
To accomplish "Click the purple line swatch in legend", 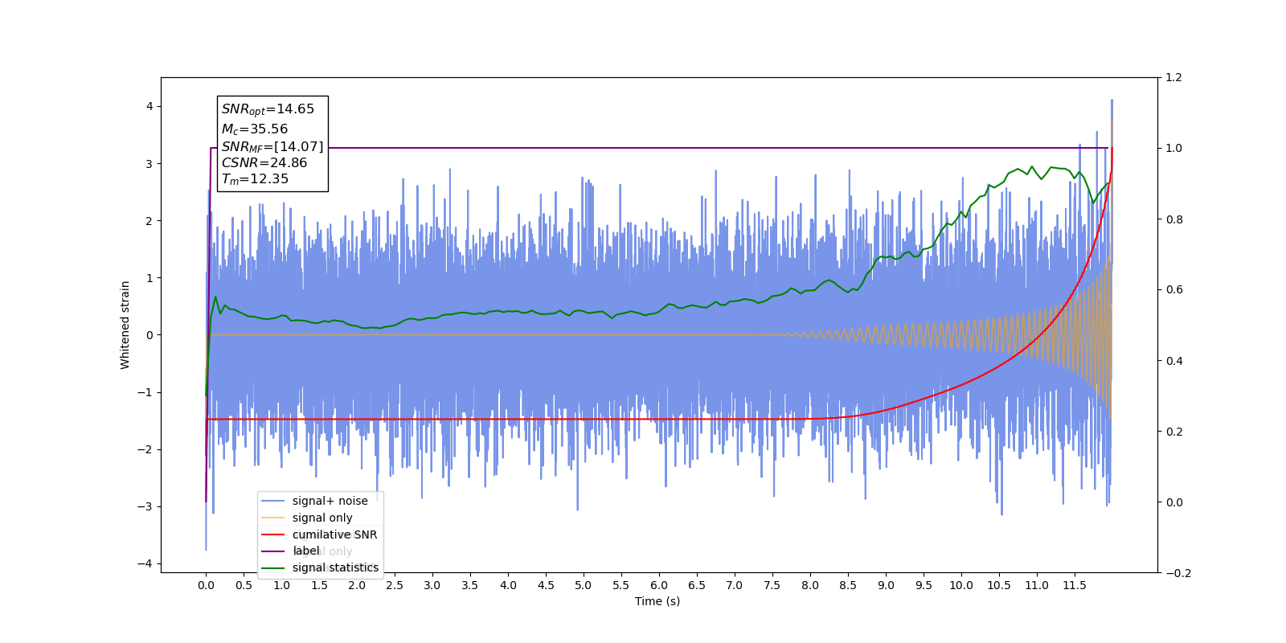I will pyautogui.click(x=273, y=551).
